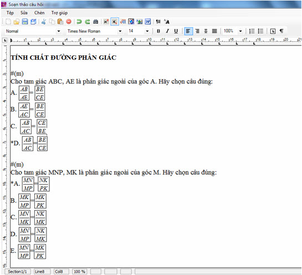Toggle Underline formatting
The height and width of the screenshot is (275, 302).
coord(176,31)
